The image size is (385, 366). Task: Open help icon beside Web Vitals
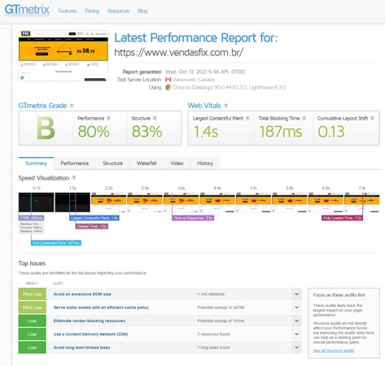tap(225, 106)
